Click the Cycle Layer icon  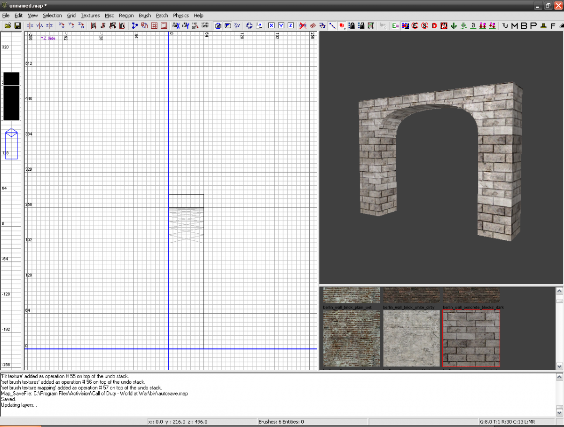(x=205, y=26)
